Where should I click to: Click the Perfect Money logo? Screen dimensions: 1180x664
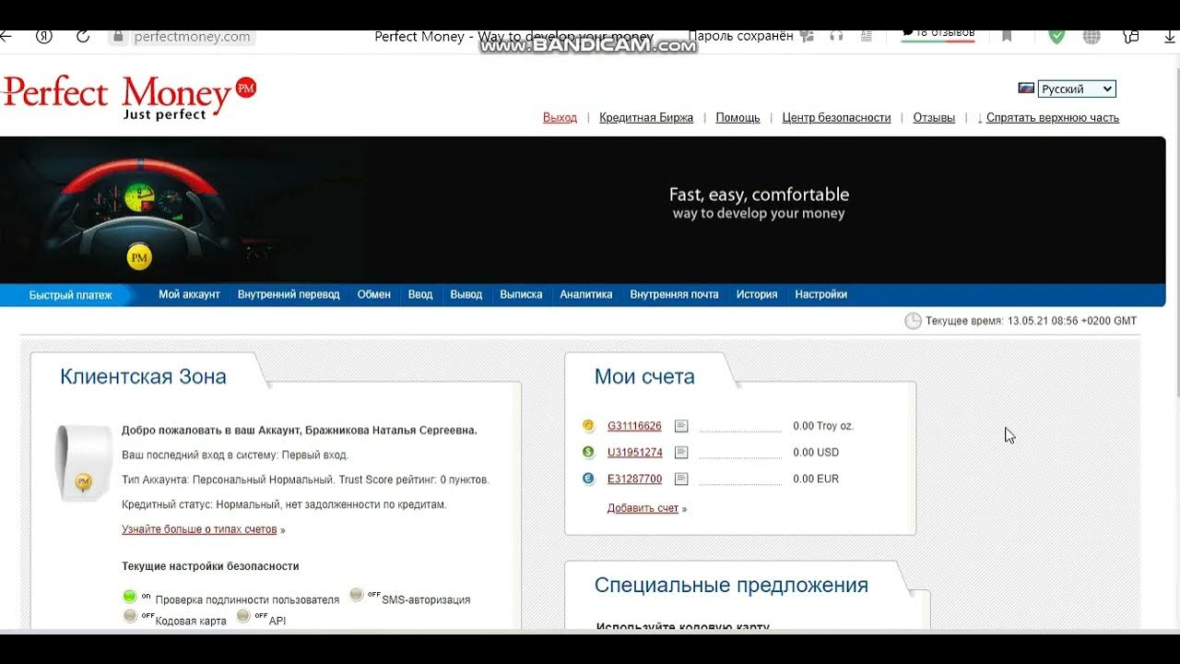129,97
